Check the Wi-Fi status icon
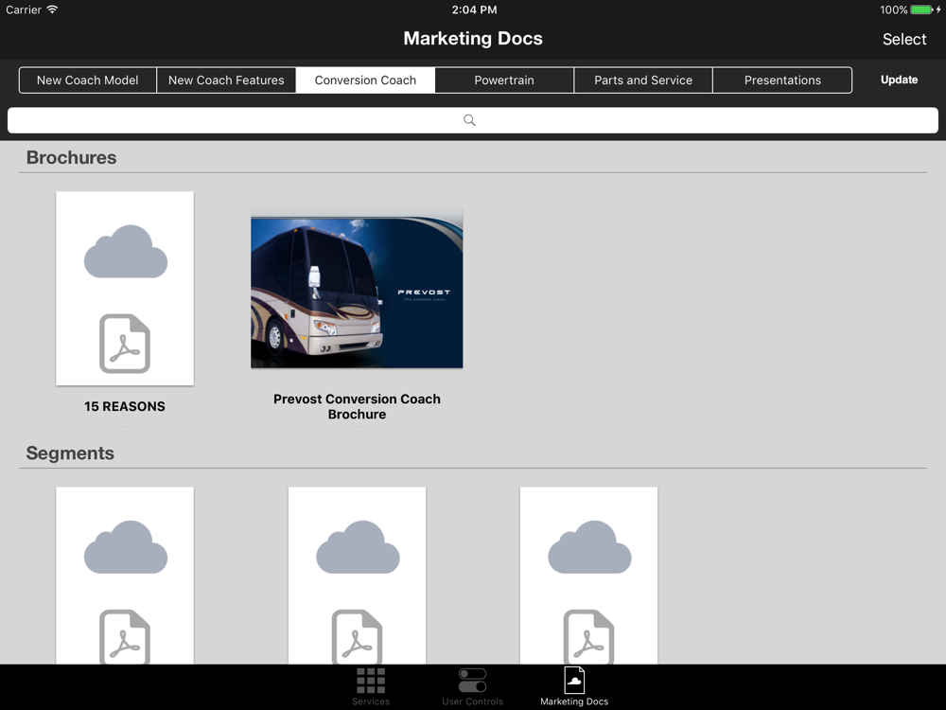Image resolution: width=946 pixels, height=710 pixels. [x=52, y=9]
